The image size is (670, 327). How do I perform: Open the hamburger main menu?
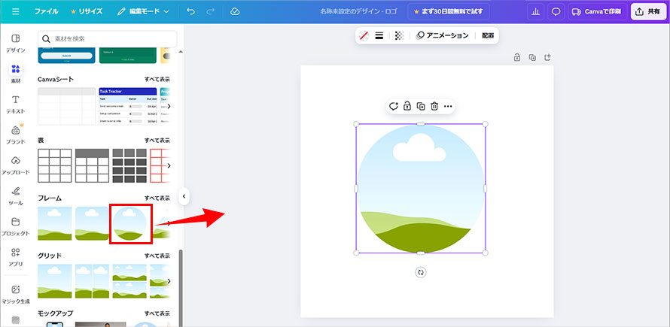[16, 11]
